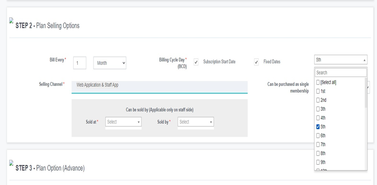Screen dimensions: 377x185
Task: Click the Selling Channel field
Action: pyautogui.click(x=159, y=87)
